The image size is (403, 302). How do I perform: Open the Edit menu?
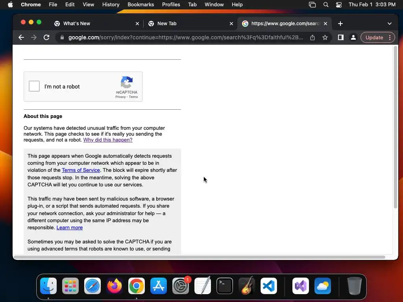click(x=70, y=4)
